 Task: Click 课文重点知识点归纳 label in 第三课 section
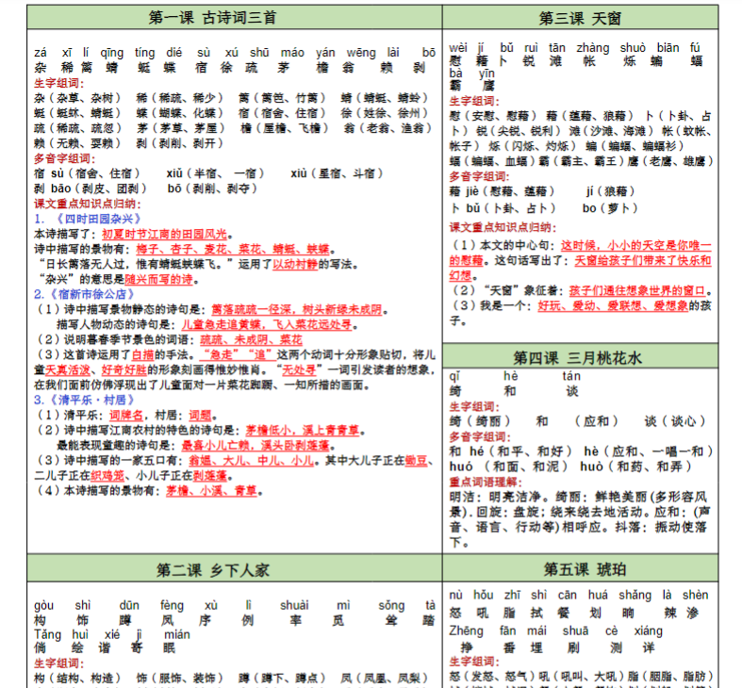click(x=503, y=227)
